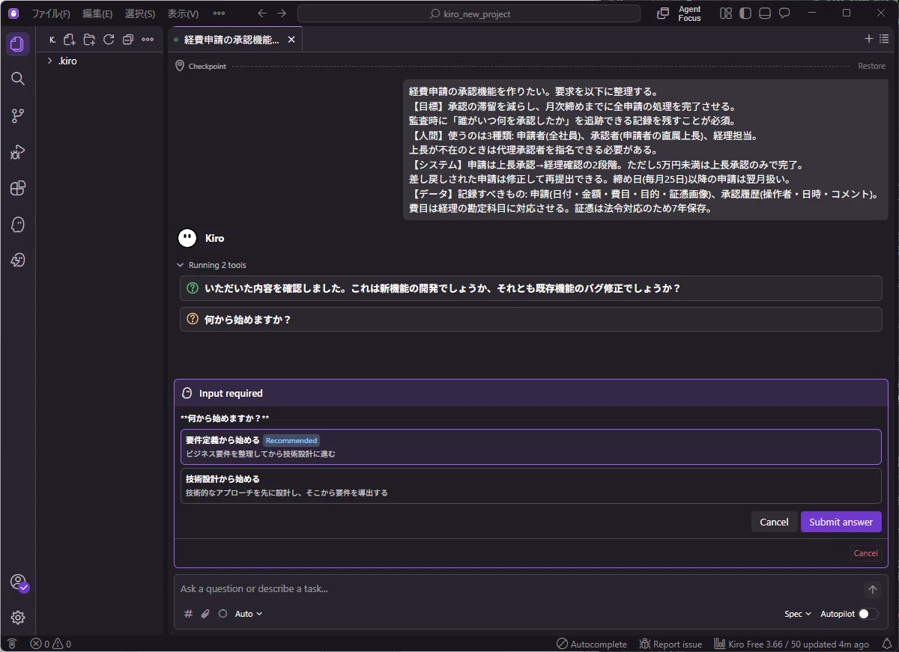This screenshot has width=899, height=652.
Task: Click Restore at the checkpoint
Action: (x=871, y=66)
